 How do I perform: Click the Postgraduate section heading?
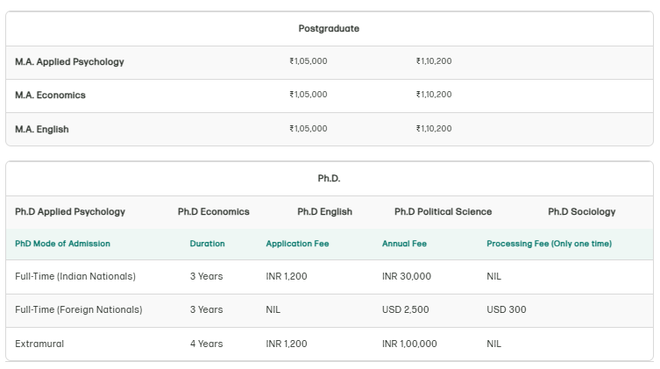pyautogui.click(x=329, y=28)
